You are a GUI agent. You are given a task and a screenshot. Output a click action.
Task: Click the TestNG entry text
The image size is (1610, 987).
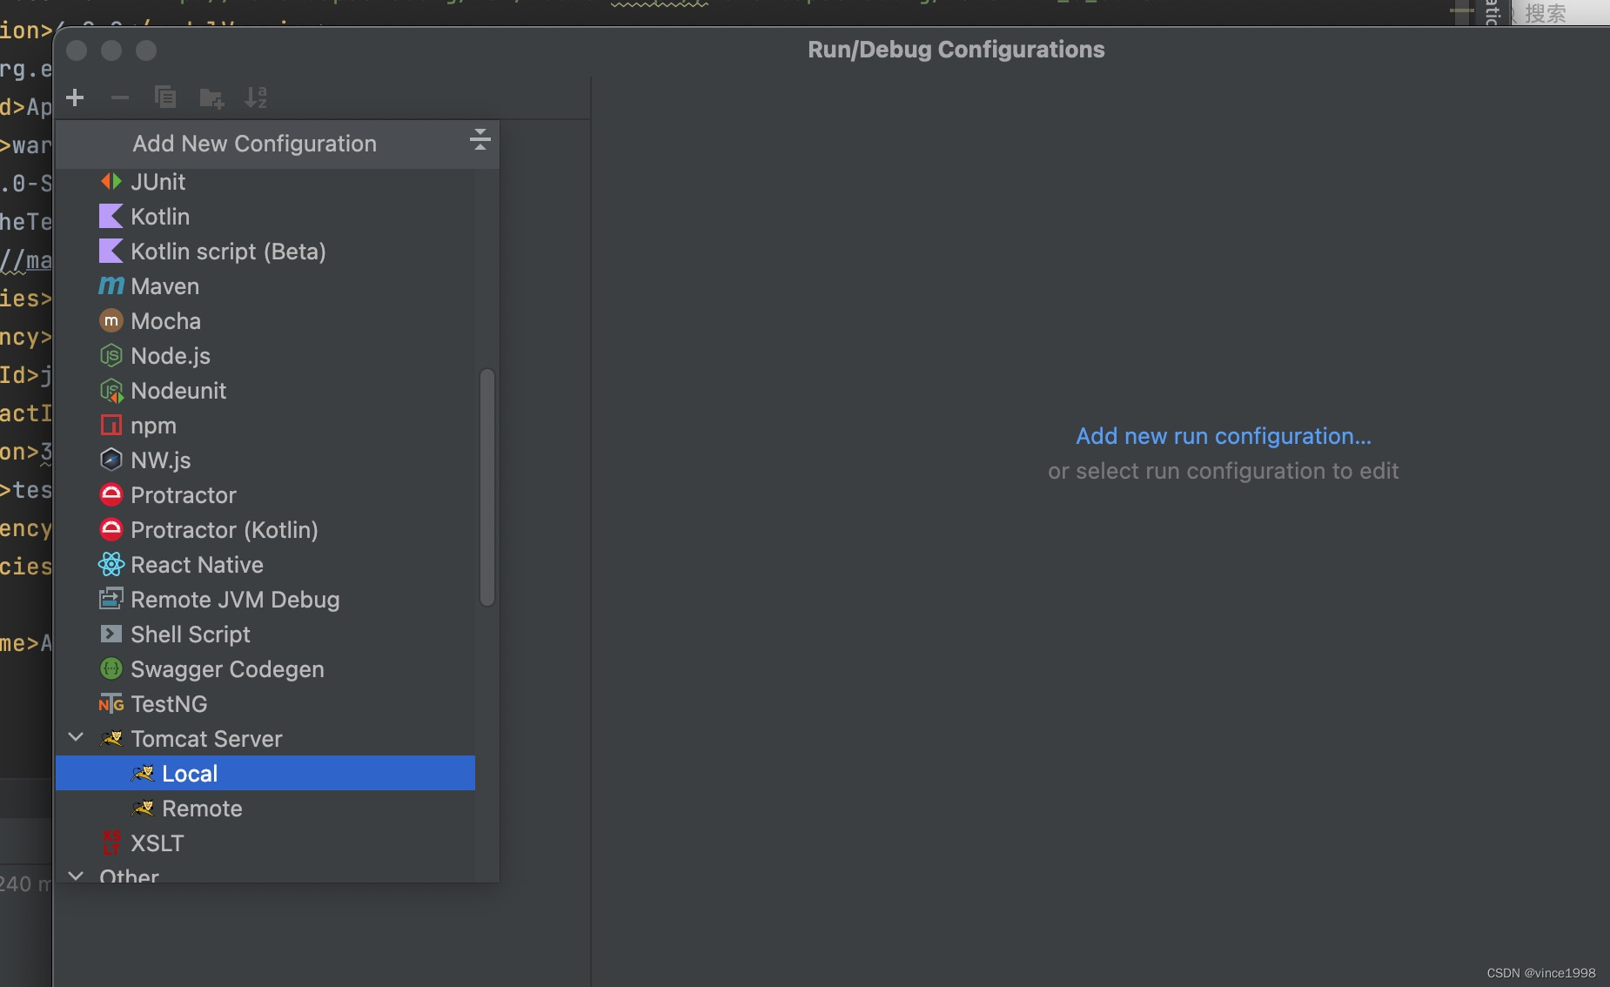click(x=169, y=703)
